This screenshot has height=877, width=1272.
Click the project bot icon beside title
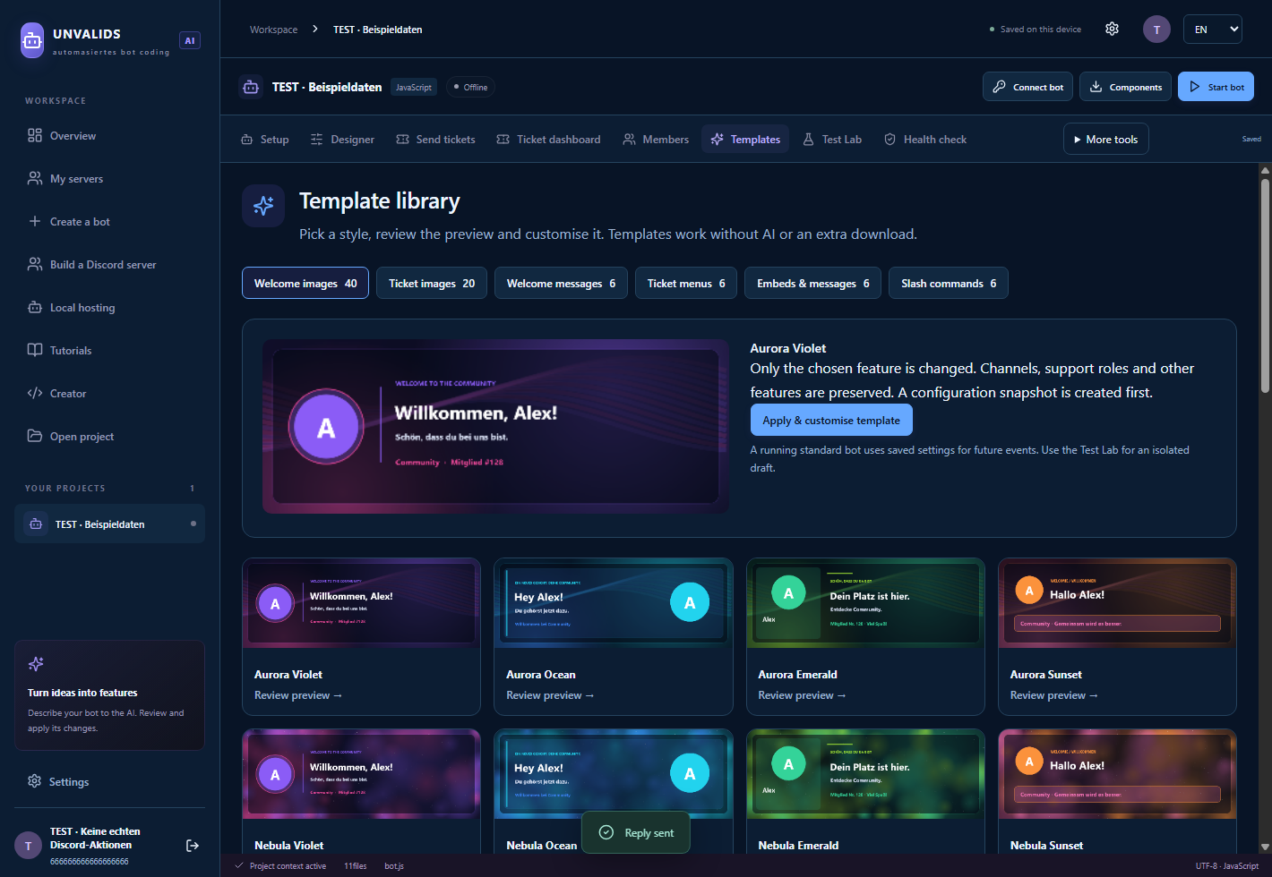[251, 87]
